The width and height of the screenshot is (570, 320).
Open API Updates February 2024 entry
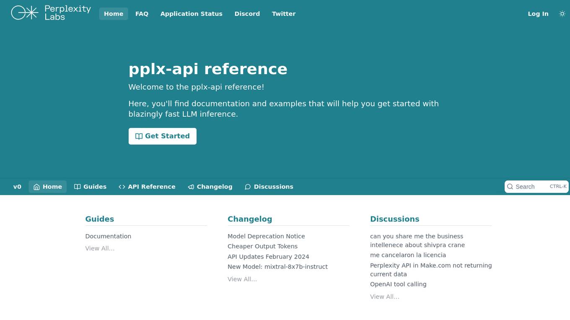click(268, 257)
